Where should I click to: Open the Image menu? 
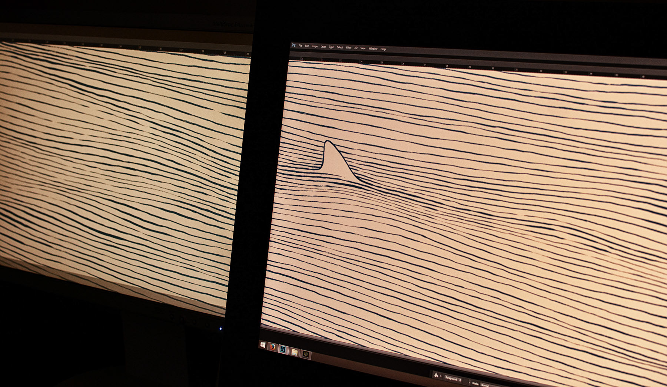(315, 47)
